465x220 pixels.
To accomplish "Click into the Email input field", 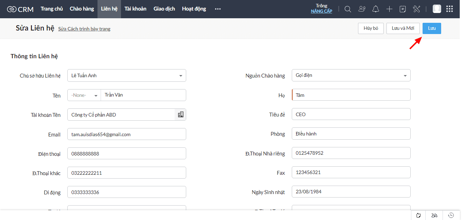I will point(127,134).
